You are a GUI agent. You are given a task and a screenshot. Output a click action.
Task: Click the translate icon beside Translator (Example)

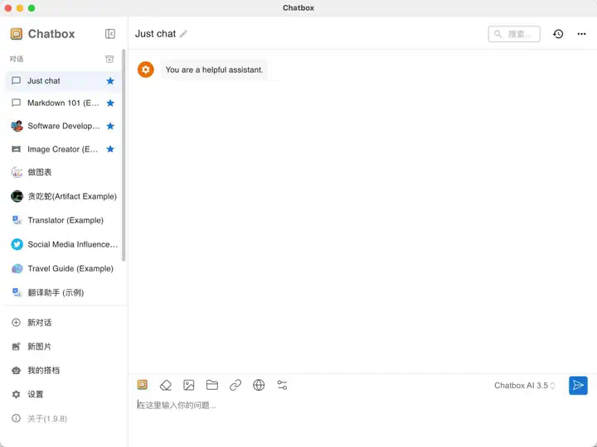17,220
